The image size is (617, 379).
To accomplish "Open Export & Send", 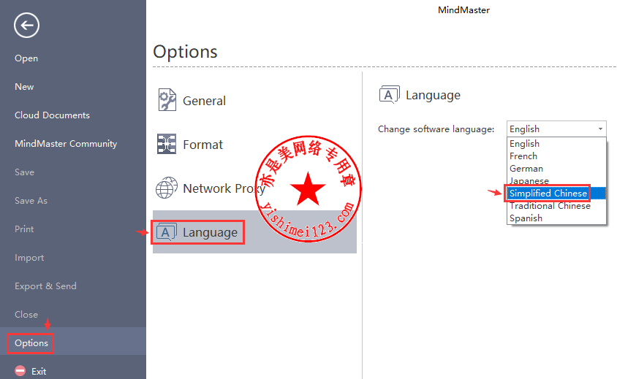I will [45, 286].
